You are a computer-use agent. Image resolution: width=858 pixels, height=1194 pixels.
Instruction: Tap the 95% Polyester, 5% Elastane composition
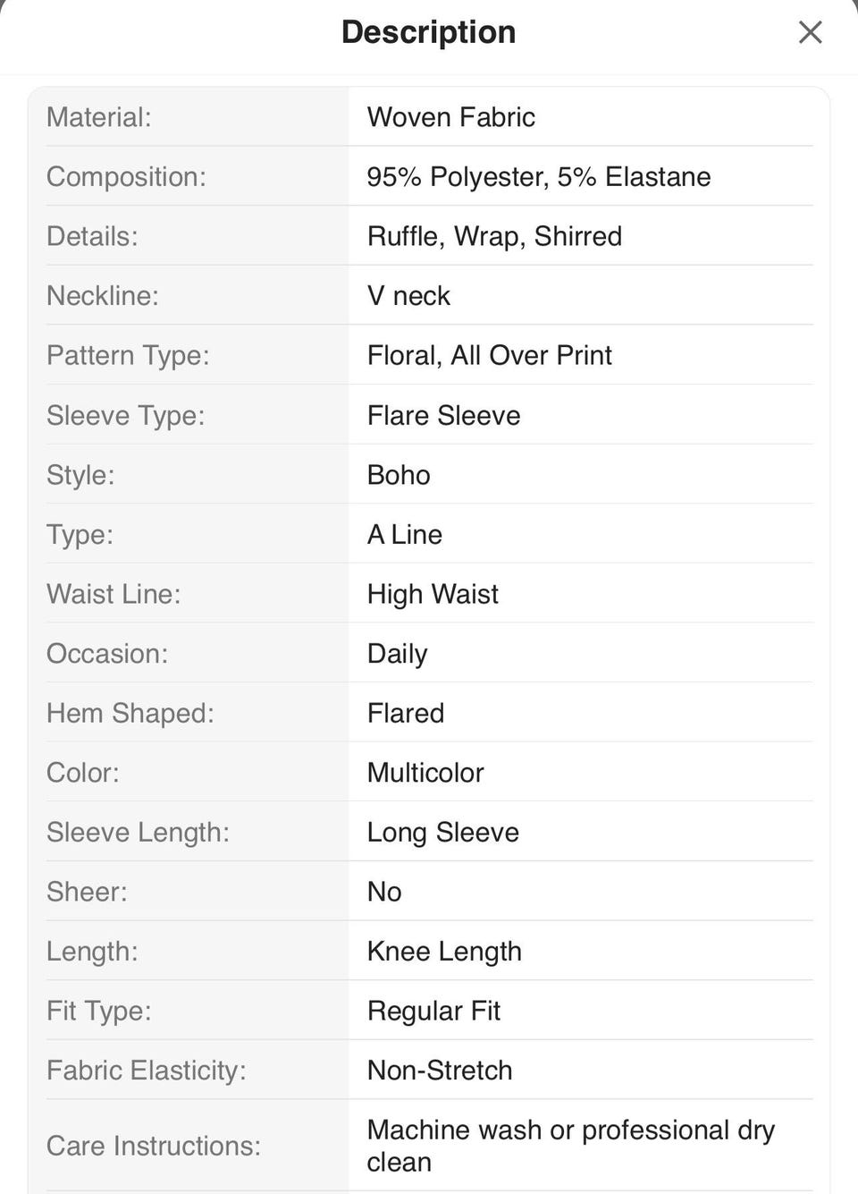tap(538, 177)
